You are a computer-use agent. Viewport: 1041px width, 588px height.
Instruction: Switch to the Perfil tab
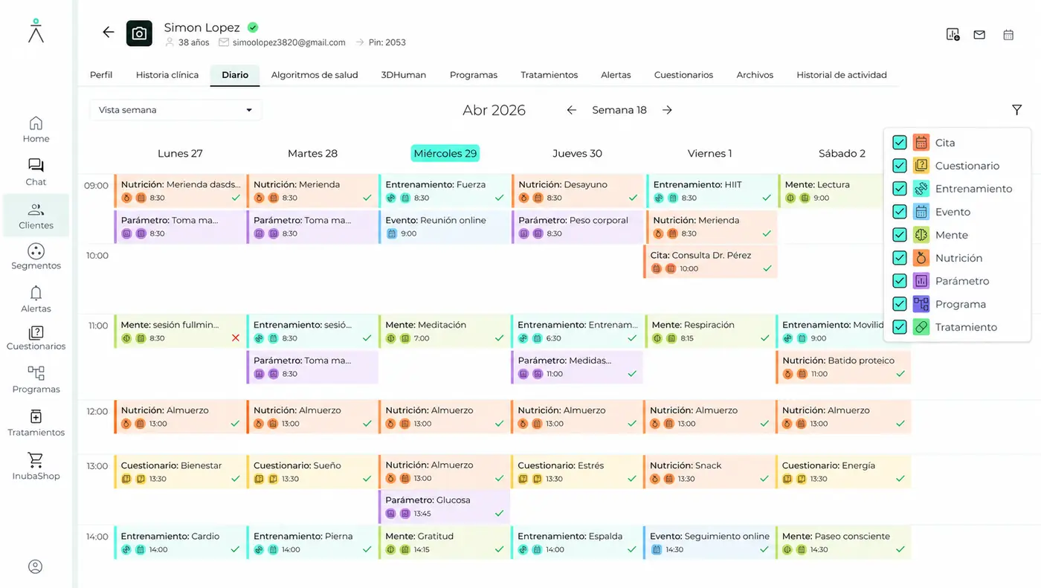click(101, 75)
